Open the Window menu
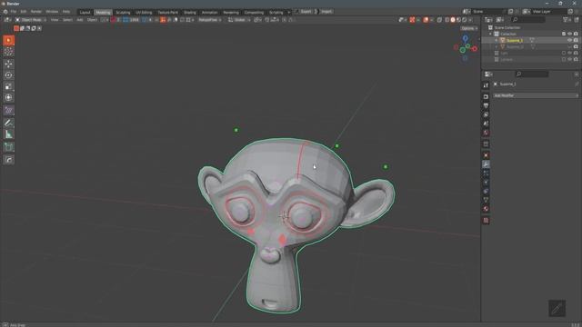The image size is (582, 327). pyautogui.click(x=52, y=12)
